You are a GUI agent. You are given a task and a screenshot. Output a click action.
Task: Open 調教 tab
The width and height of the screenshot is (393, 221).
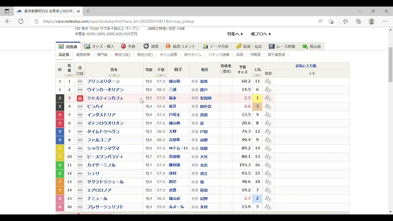tap(151, 46)
